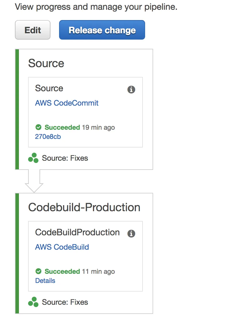Image resolution: width=234 pixels, height=330 pixels.
Task: Open the AWS CodeBuild link
Action: click(62, 247)
